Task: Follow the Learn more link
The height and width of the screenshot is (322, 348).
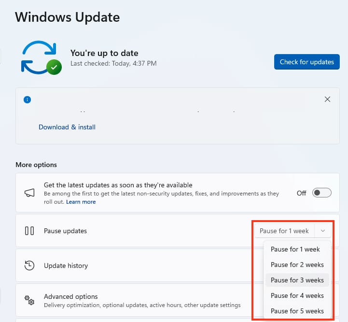Action: (81, 202)
